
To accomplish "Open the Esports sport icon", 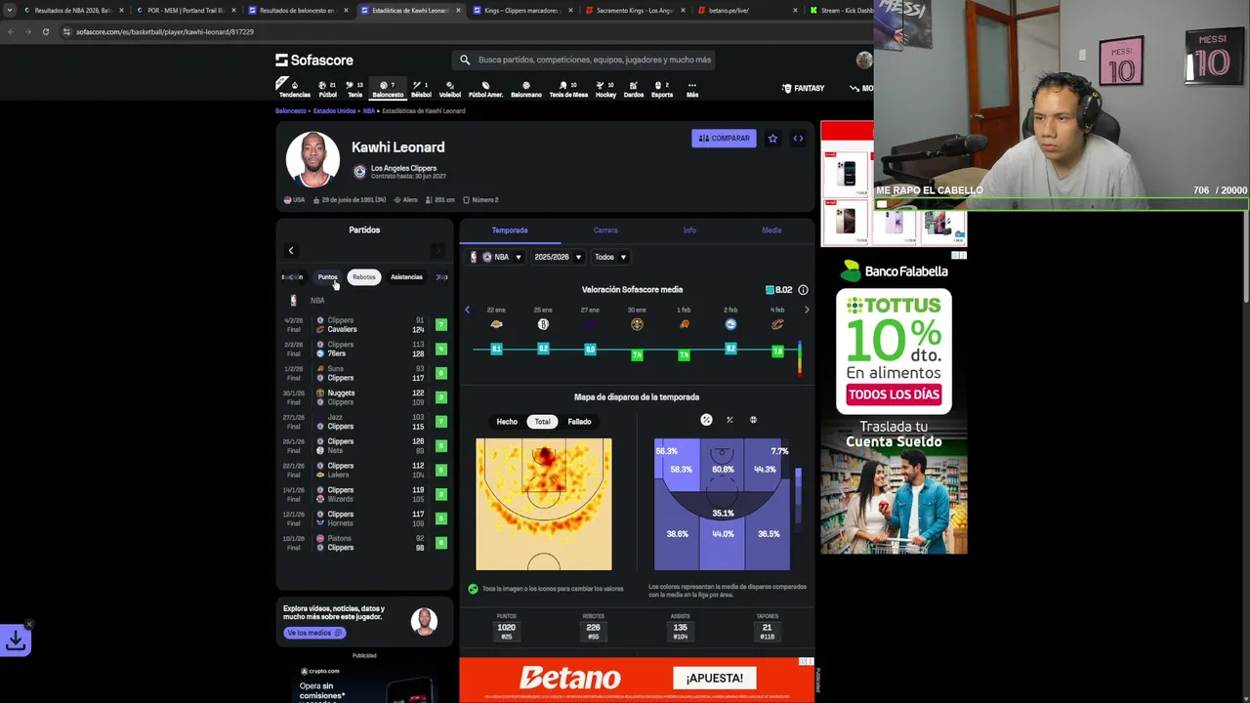I will point(662,89).
